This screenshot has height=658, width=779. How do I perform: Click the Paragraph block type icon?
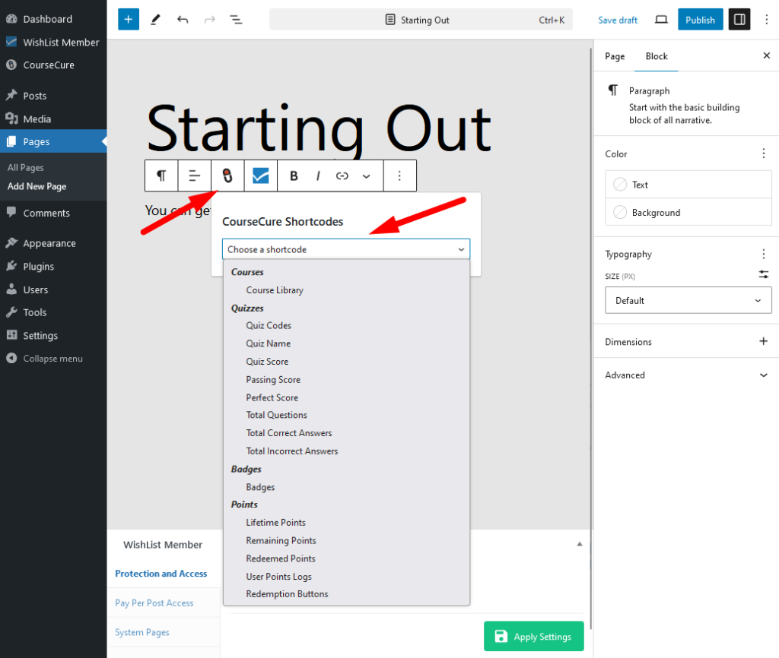pyautogui.click(x=161, y=176)
